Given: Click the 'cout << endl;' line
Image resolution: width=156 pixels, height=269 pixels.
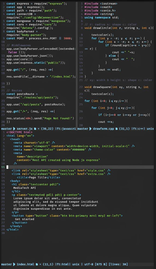Looking at the screenshot, I should click(110, 70).
